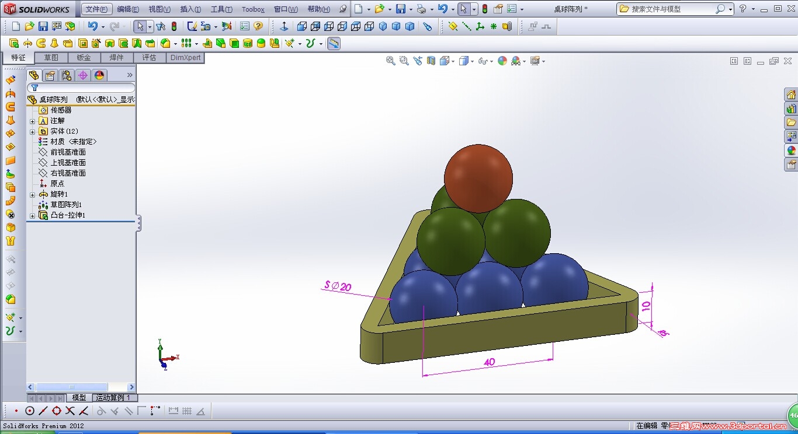
Task: Open the PropertyManager tab icon
Action: click(50, 75)
